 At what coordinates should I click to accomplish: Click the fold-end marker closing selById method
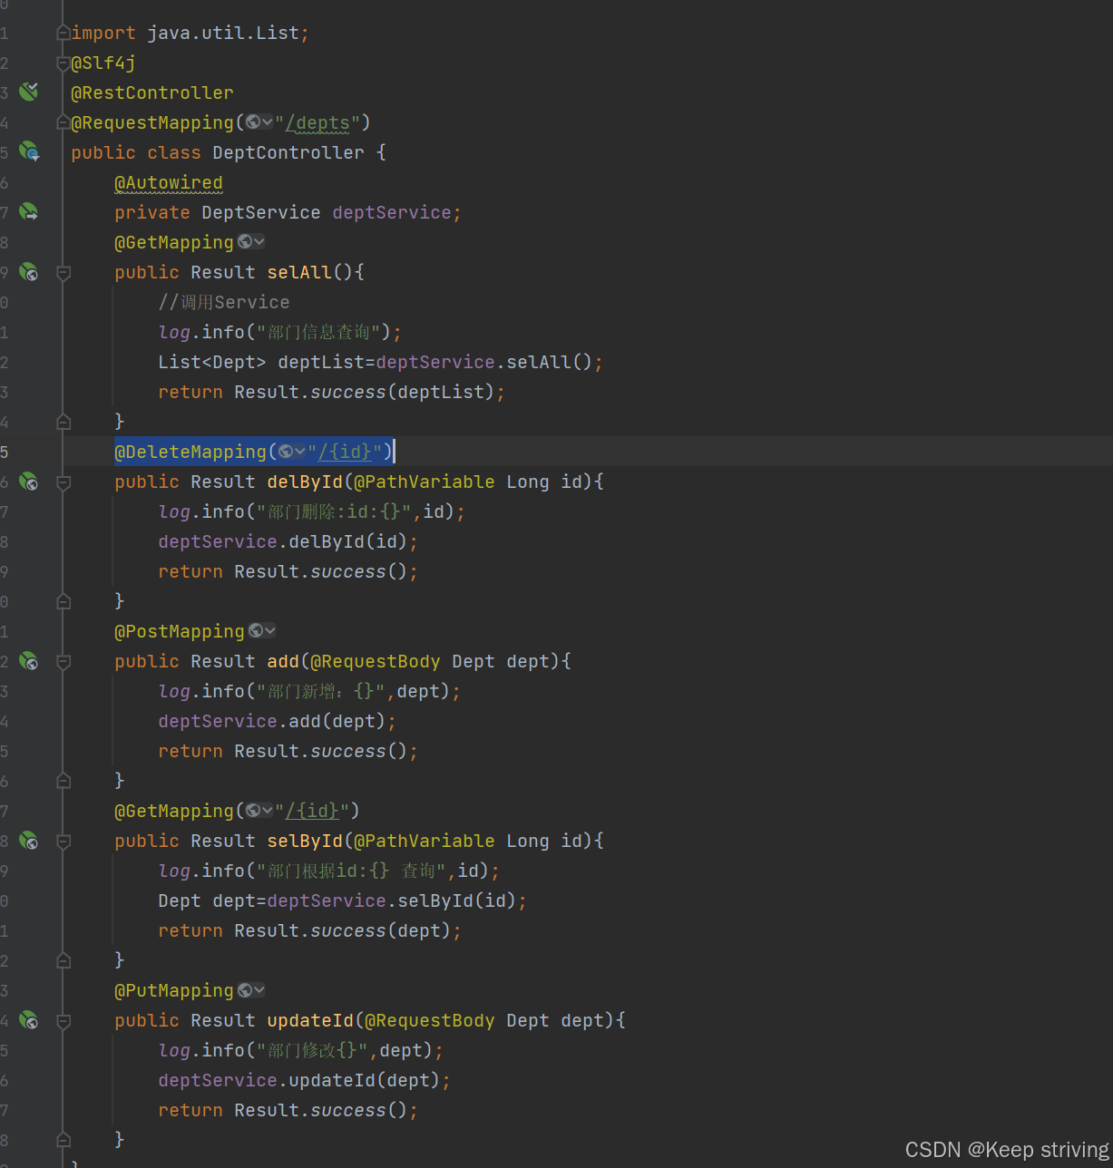coord(63,959)
